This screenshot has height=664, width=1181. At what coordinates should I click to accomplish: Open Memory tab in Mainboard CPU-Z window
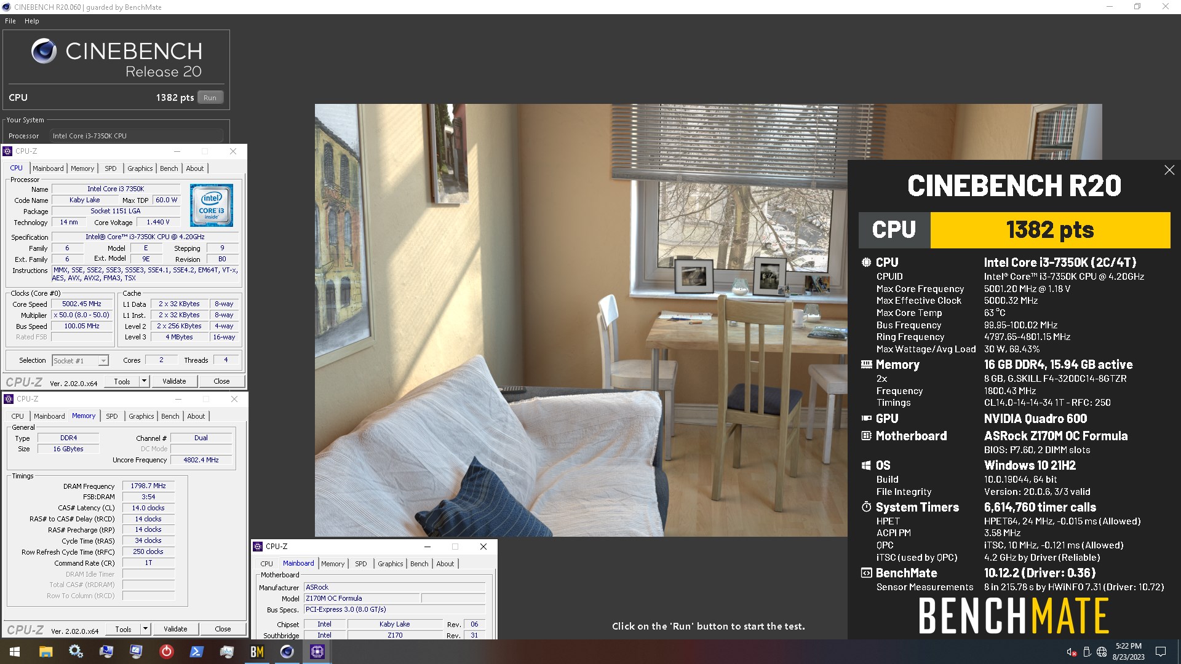[333, 564]
